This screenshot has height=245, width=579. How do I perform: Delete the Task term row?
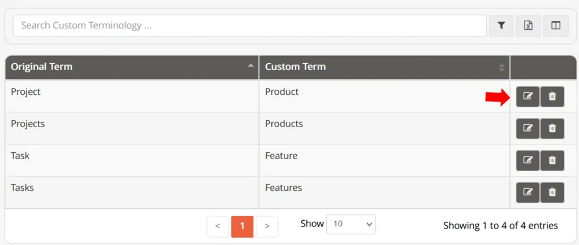[x=552, y=160]
